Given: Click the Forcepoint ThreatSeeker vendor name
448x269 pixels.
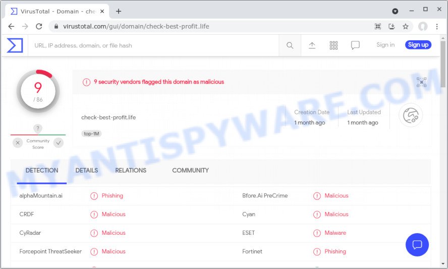Looking at the screenshot, I should coord(50,251).
